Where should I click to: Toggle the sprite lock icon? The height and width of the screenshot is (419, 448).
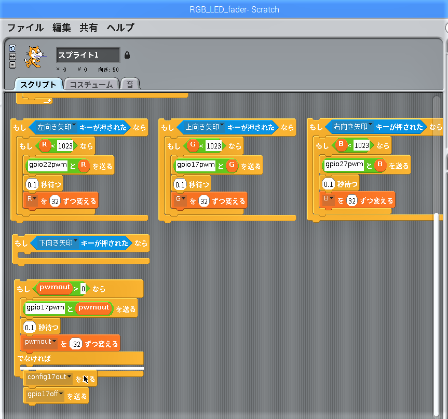[127, 55]
